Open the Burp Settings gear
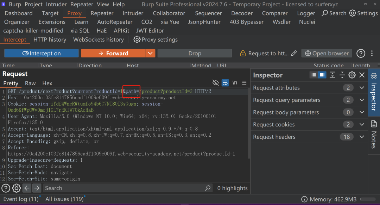 click(x=363, y=13)
